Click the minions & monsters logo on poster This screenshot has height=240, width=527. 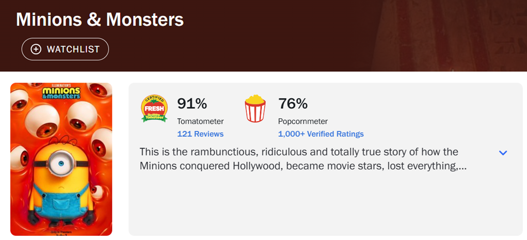pos(61,93)
